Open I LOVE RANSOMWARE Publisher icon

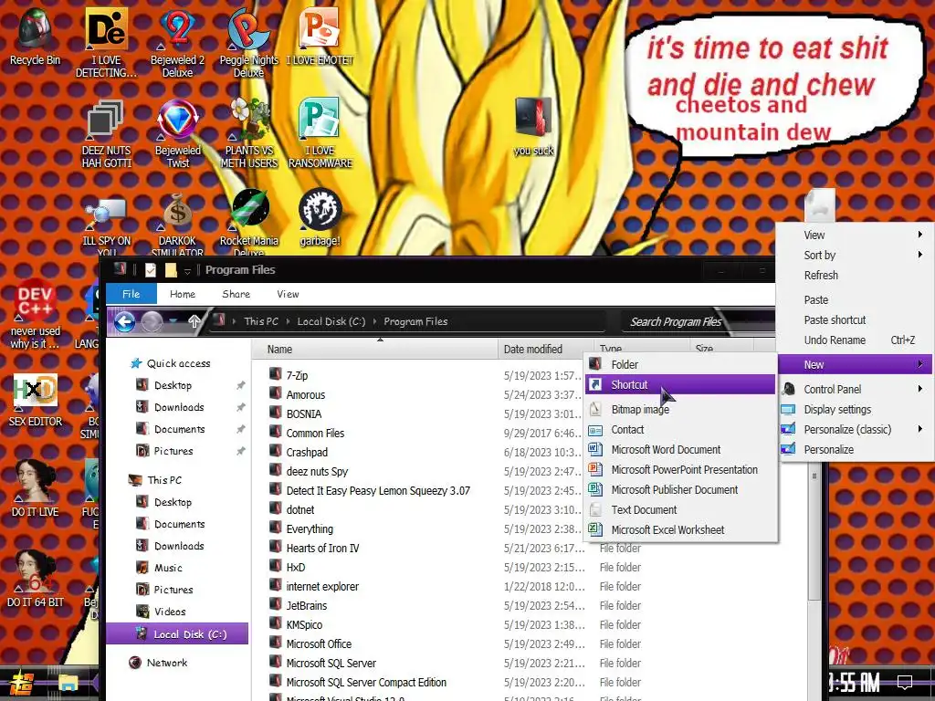pyautogui.click(x=320, y=133)
